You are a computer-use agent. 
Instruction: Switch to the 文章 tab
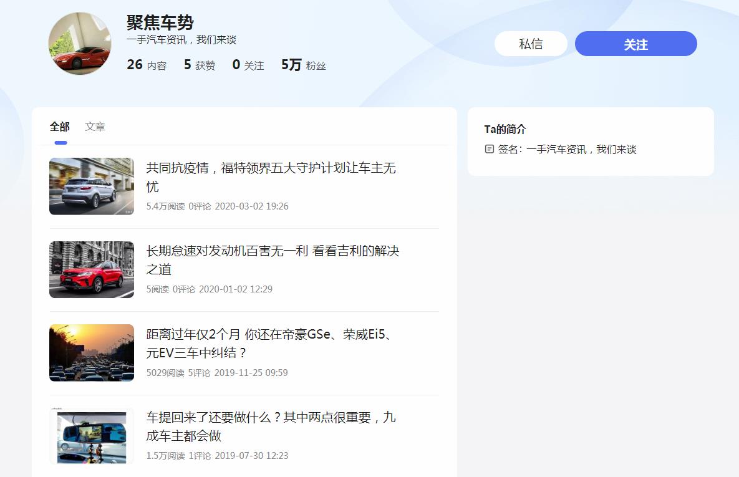95,127
